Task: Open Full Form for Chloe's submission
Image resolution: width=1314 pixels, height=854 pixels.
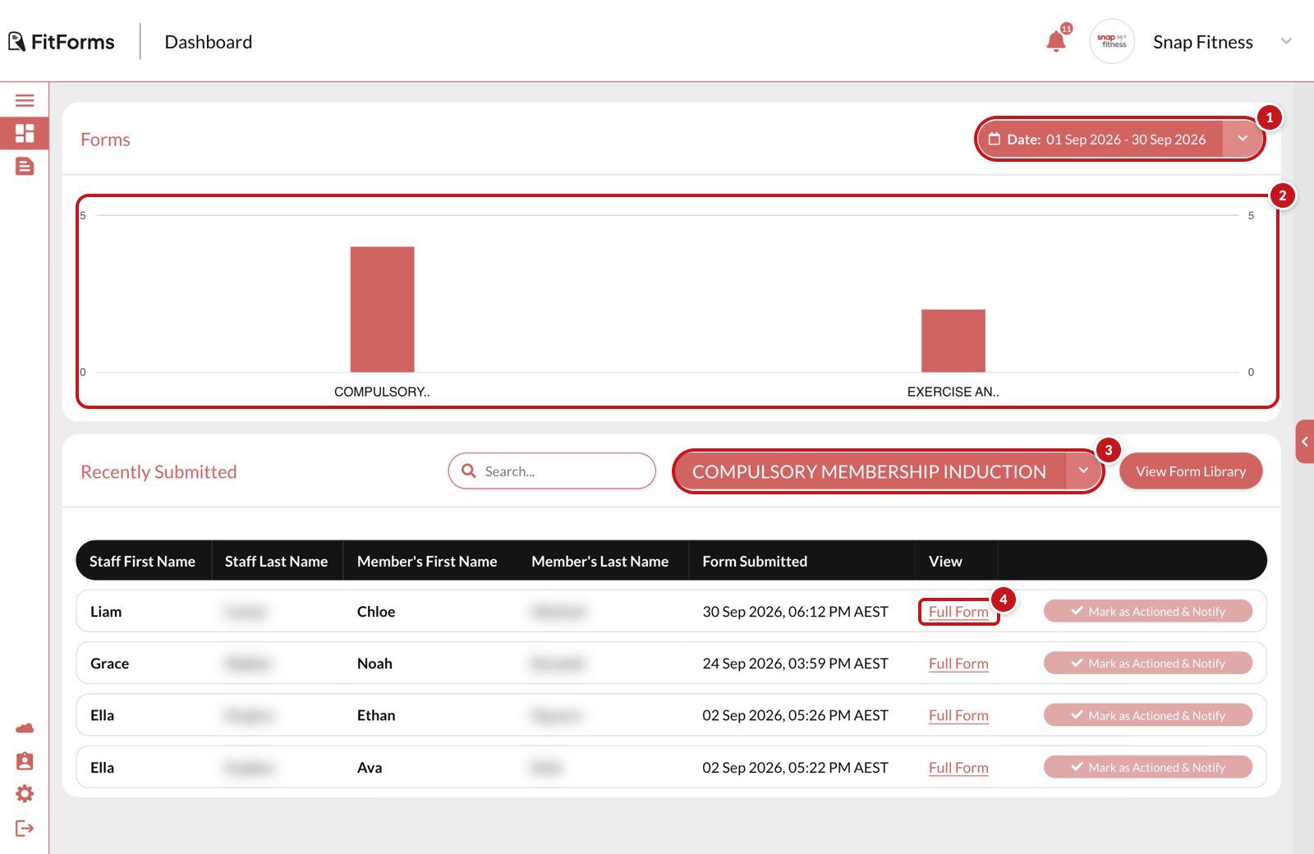Action: pos(958,612)
